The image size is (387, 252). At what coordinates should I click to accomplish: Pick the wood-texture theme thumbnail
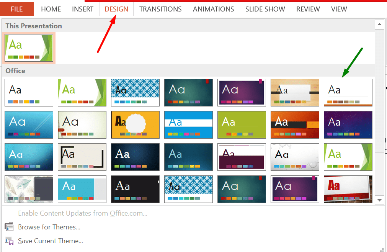295,93
